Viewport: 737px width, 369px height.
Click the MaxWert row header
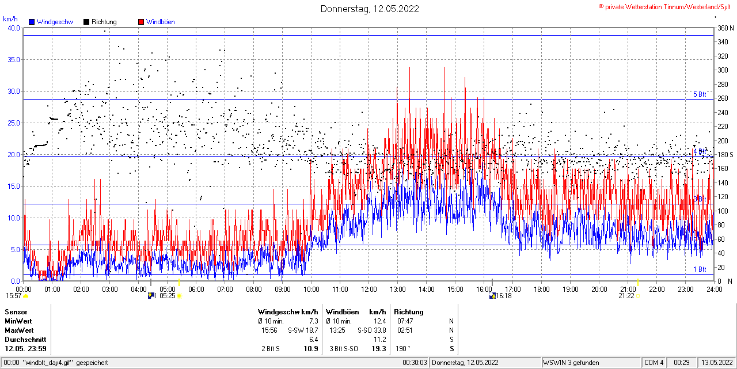pyautogui.click(x=19, y=330)
